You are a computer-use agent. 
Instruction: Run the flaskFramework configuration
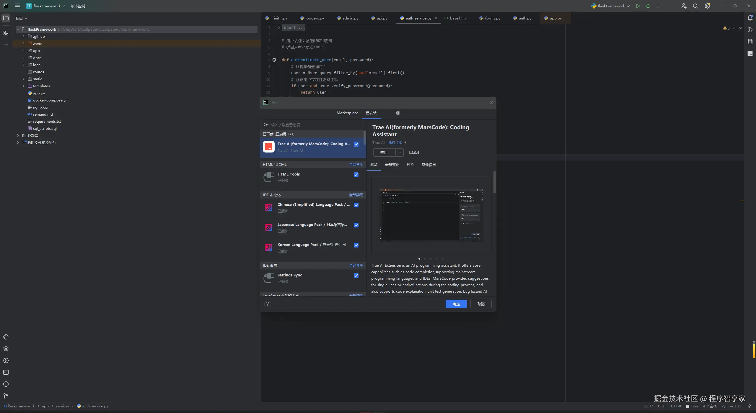638,6
